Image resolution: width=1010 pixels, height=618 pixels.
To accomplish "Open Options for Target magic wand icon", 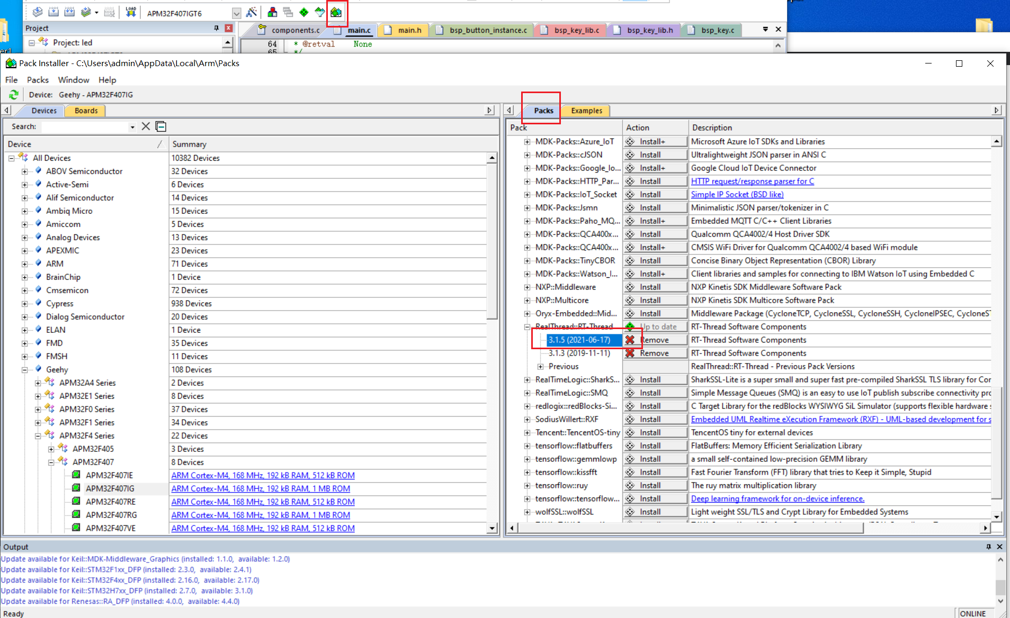I will tap(252, 12).
